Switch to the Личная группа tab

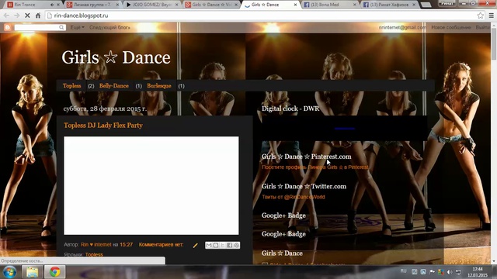click(92, 5)
